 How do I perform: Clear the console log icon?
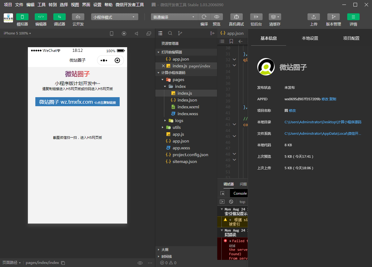231,201
